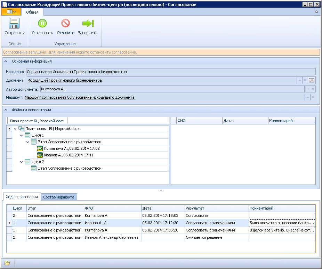Browse authors with ellipsis in Автор документа row

pyautogui.click(x=307, y=89)
